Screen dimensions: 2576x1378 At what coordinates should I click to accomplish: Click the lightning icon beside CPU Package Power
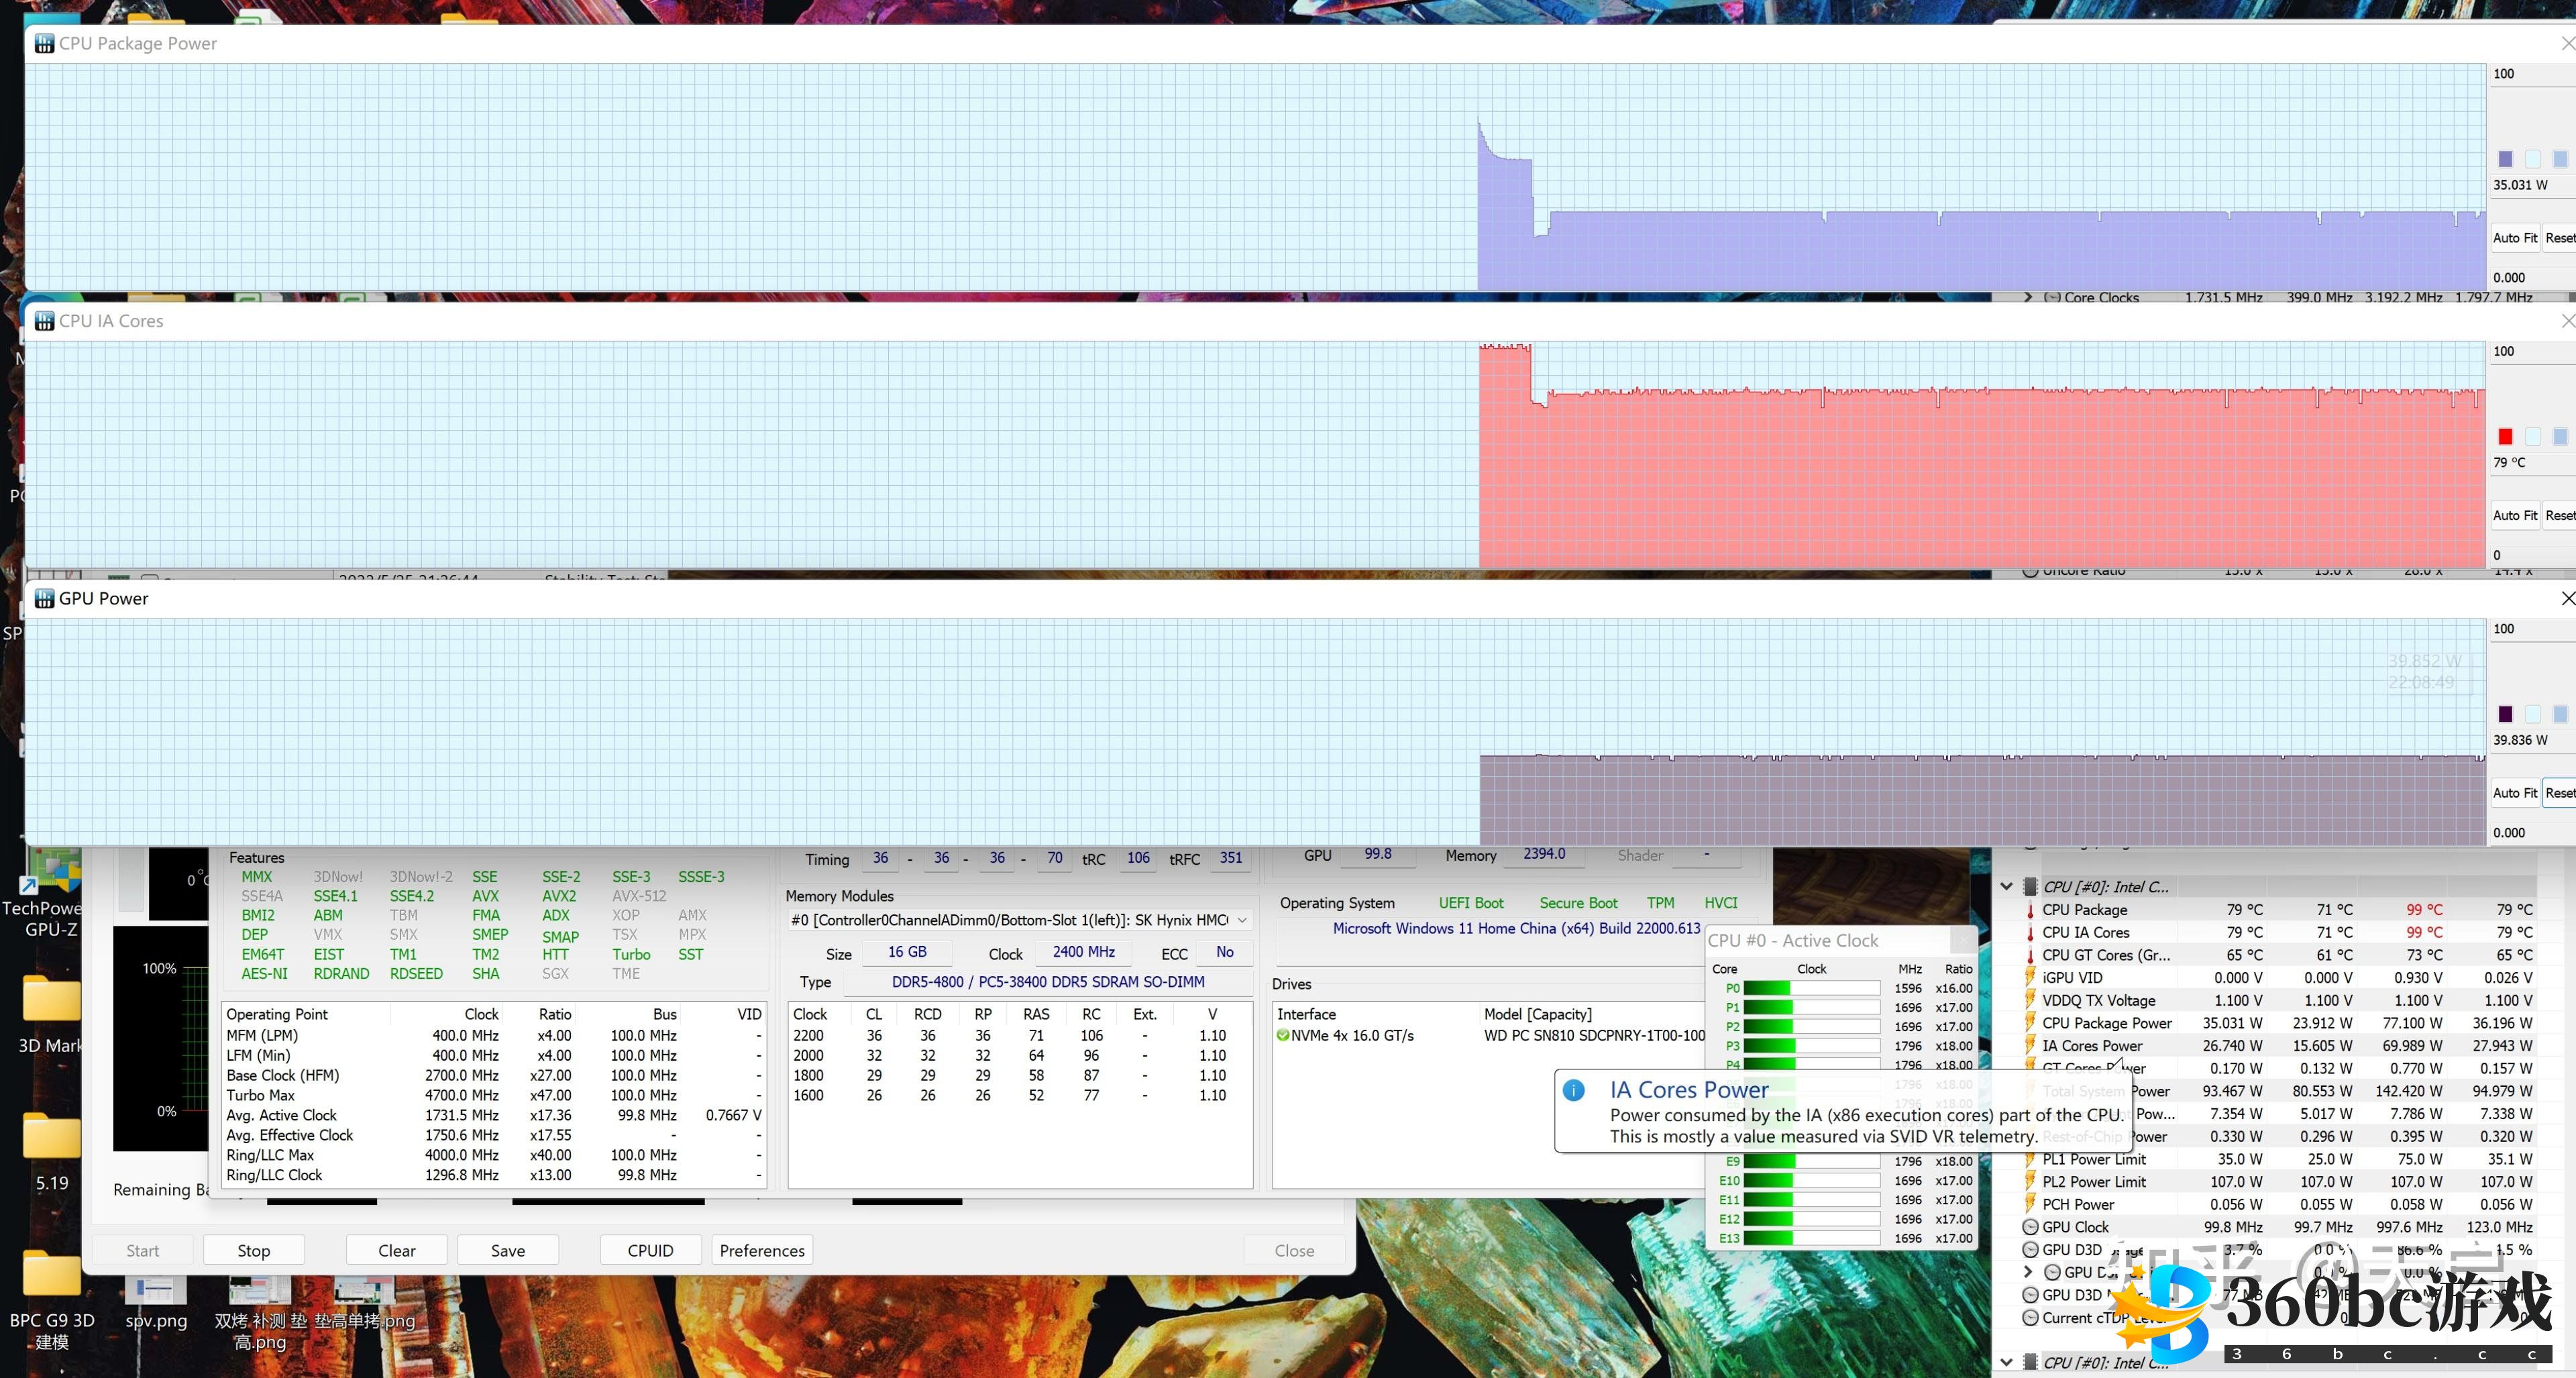(x=2030, y=1023)
